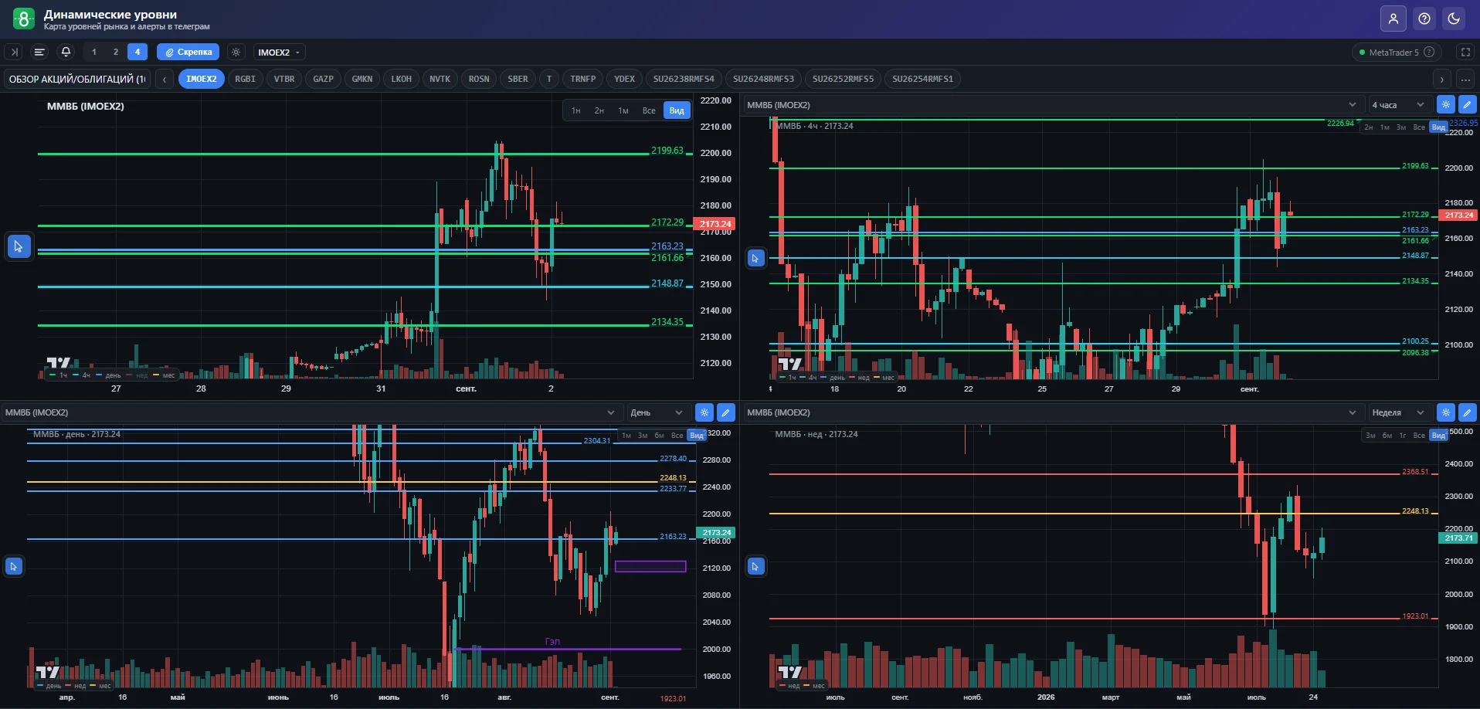1480x709 pixels.
Task: Select the LKOH ticker tab
Action: click(402, 79)
